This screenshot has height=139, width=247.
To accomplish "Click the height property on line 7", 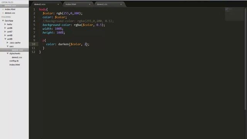I will click(x=48, y=32).
